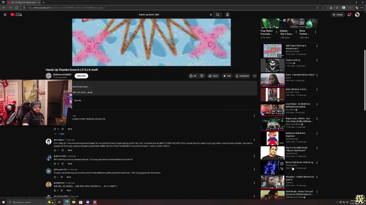Open BaltimoreClubMD channel name link
The width and height of the screenshot is (366, 205).
click(62, 75)
